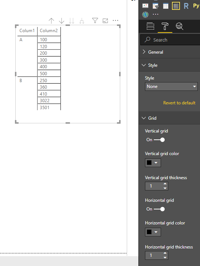This screenshot has height=266, width=200.
Task: Toggle Horizontal grid switch off
Action: pyautogui.click(x=159, y=209)
